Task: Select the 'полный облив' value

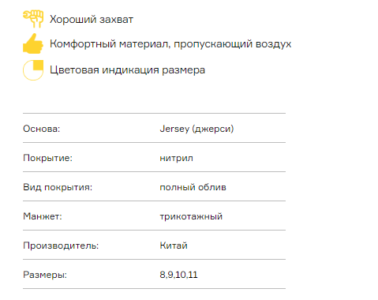Action: click(x=193, y=187)
